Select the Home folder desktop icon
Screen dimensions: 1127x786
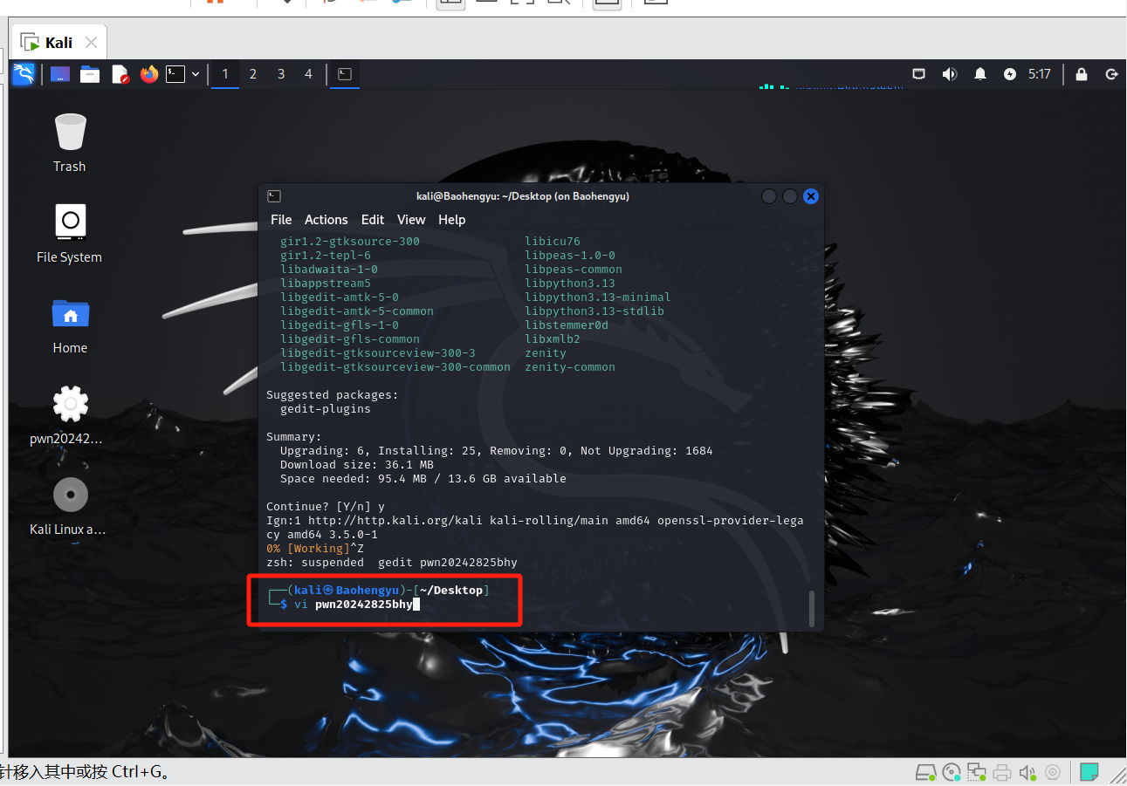[x=70, y=325]
